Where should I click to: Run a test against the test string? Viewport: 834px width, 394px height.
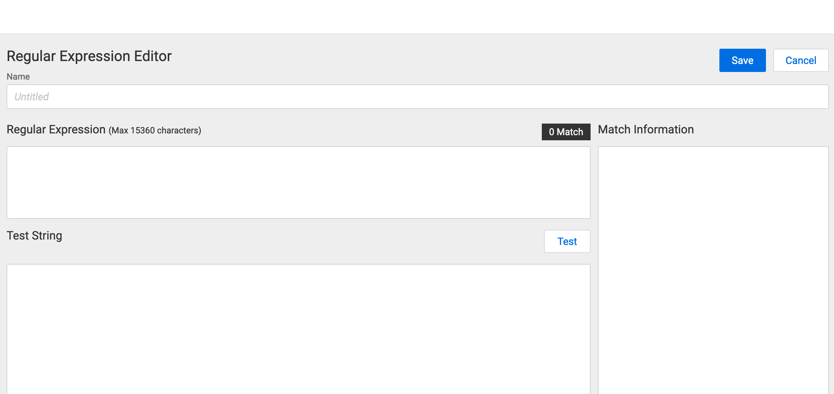tap(567, 241)
